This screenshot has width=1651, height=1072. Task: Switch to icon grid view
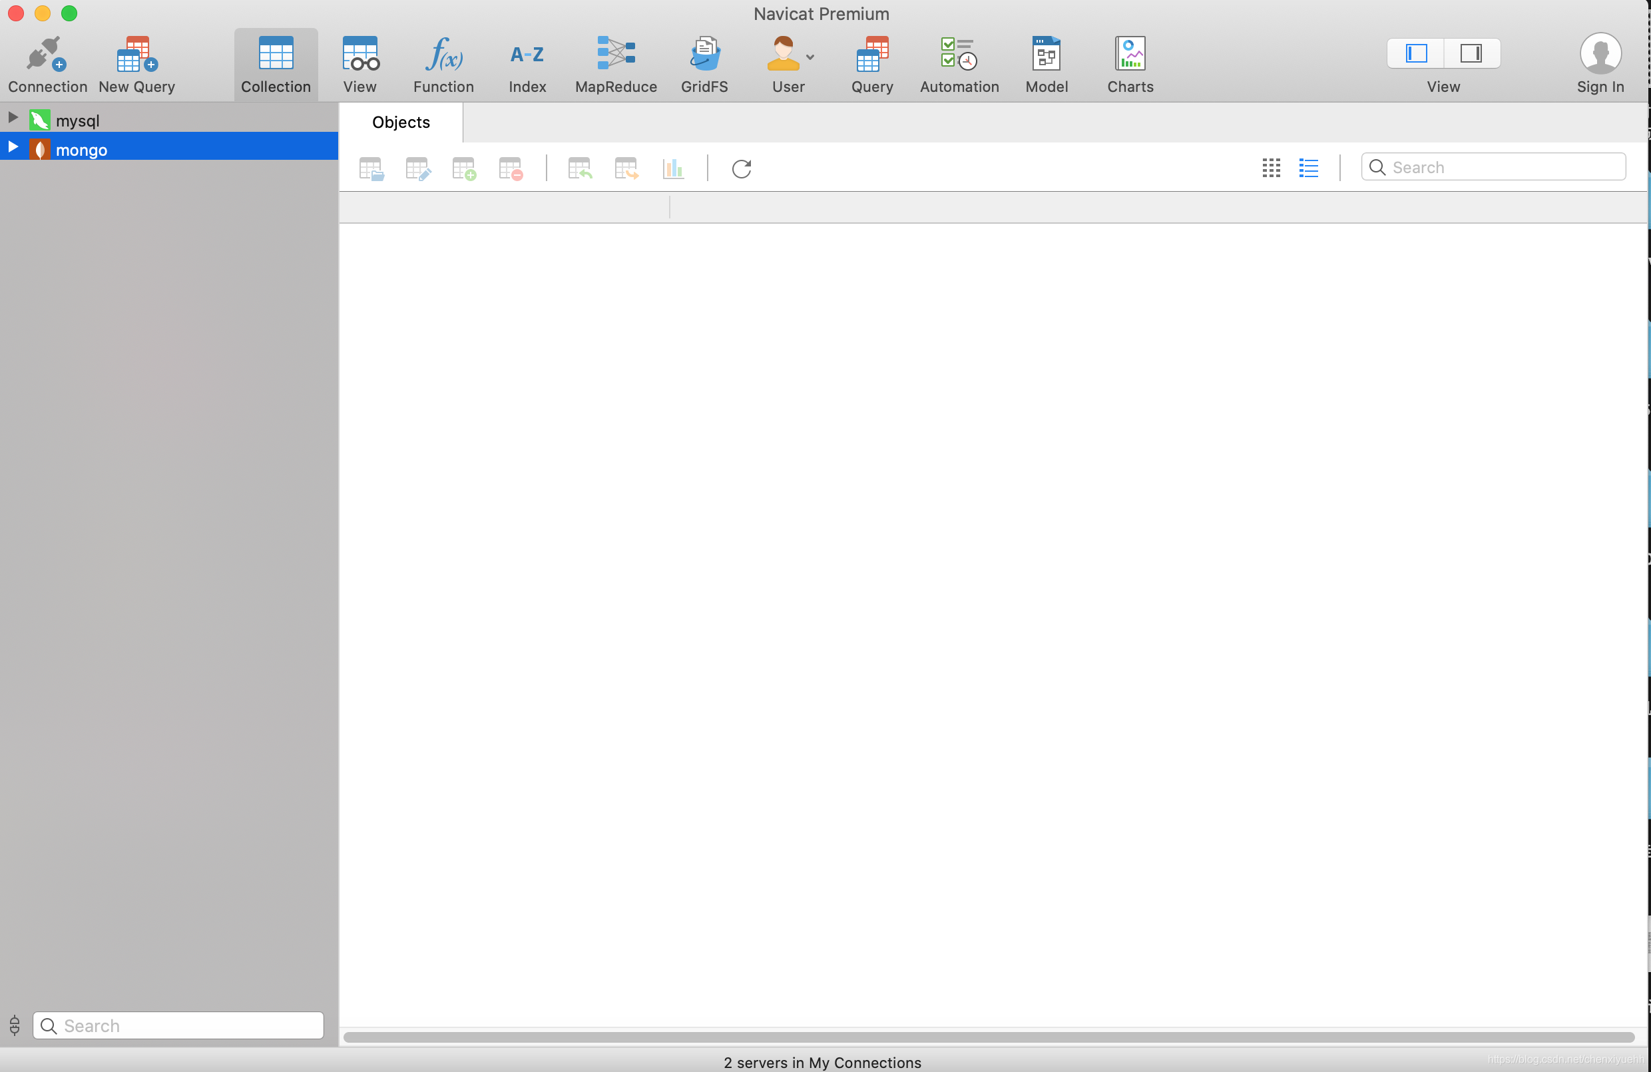coord(1271,168)
